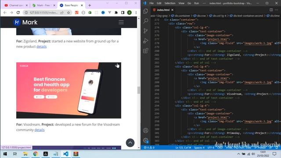This screenshot has height=158, width=281.
Task: Click details link under Visodream project
Action: (x=40, y=130)
